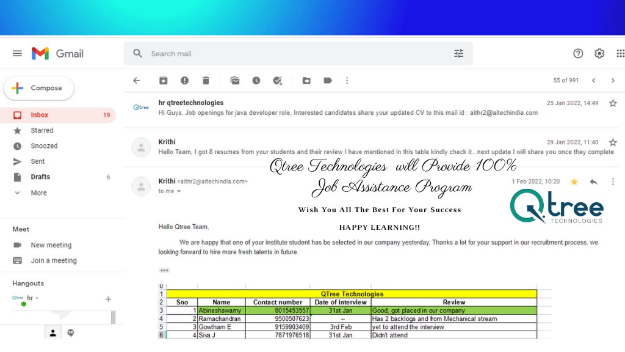Viewport: 625px width, 352px height.
Task: Snooze this conversation
Action: click(x=256, y=81)
